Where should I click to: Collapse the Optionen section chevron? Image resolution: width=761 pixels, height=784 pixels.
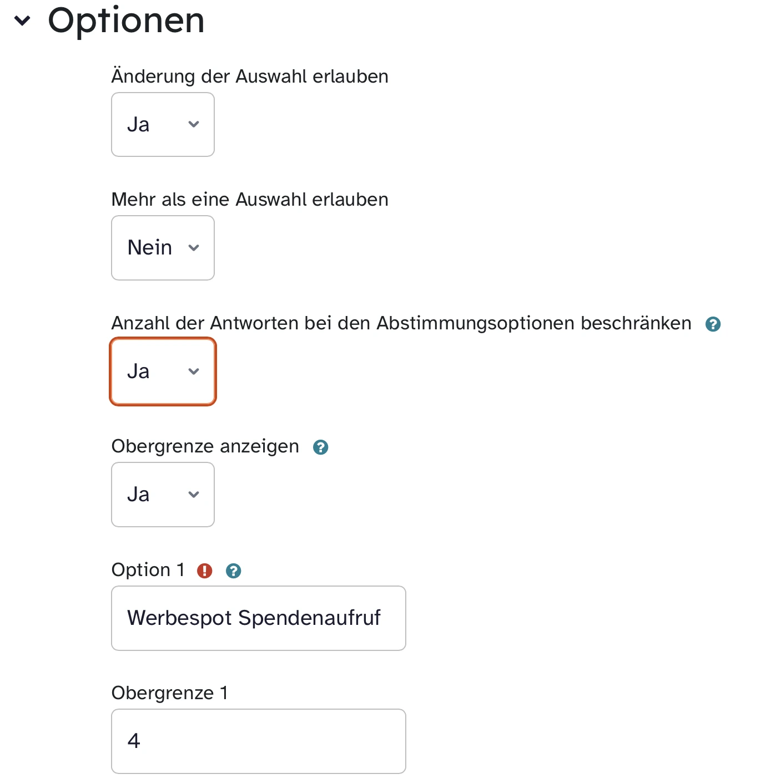coord(22,21)
